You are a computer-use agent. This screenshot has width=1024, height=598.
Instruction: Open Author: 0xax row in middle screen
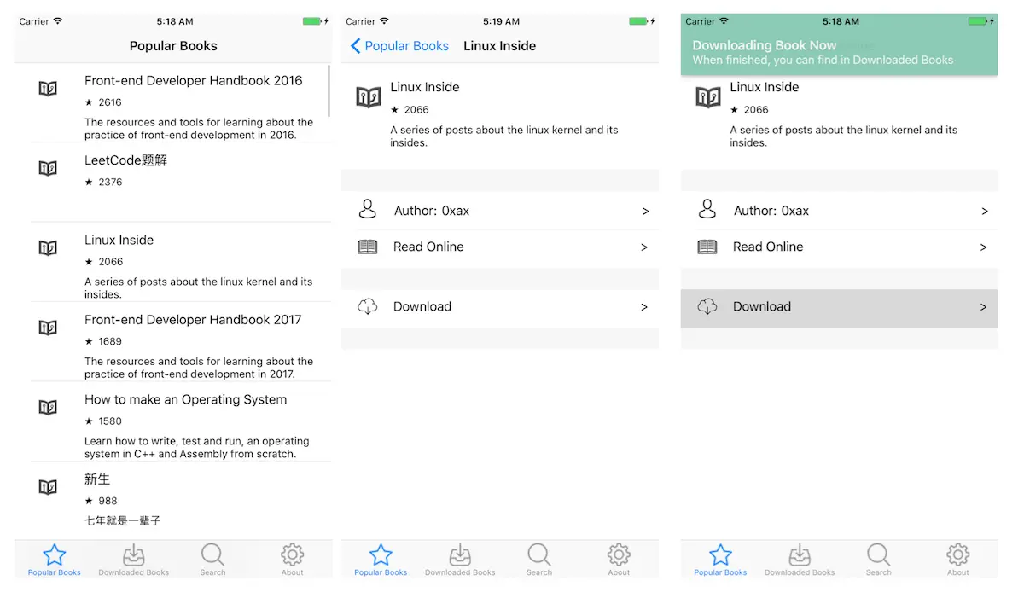(x=500, y=211)
